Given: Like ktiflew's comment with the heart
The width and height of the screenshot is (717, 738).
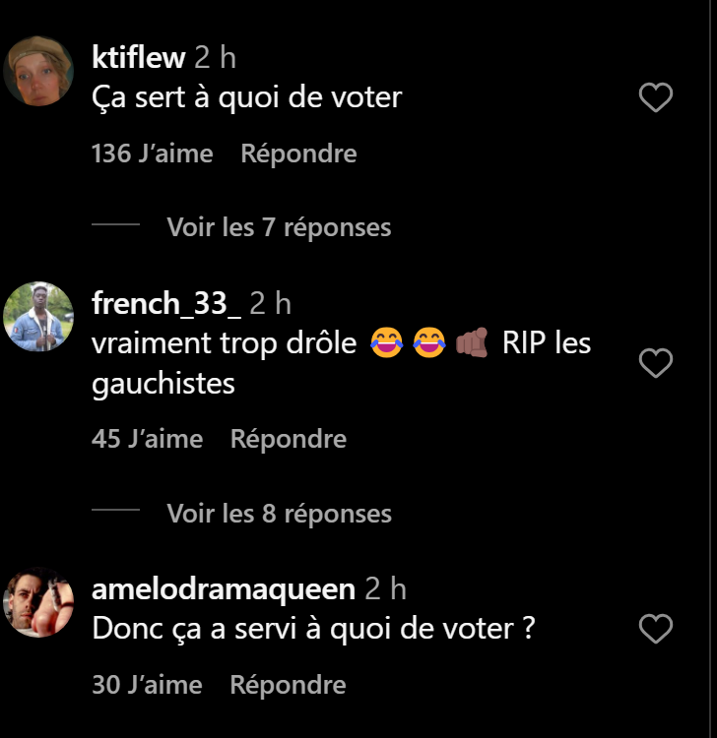Looking at the screenshot, I should tap(656, 97).
